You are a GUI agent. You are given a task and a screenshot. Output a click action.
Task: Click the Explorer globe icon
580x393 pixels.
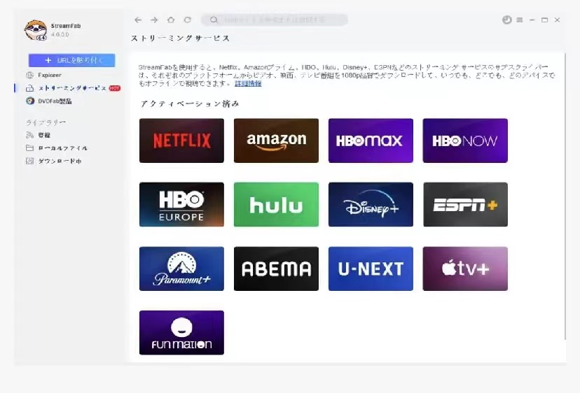click(x=30, y=75)
